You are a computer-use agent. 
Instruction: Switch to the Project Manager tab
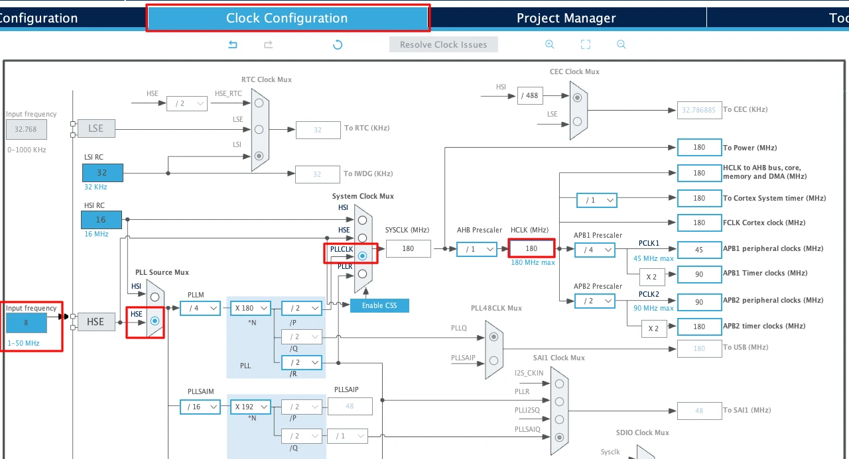566,18
